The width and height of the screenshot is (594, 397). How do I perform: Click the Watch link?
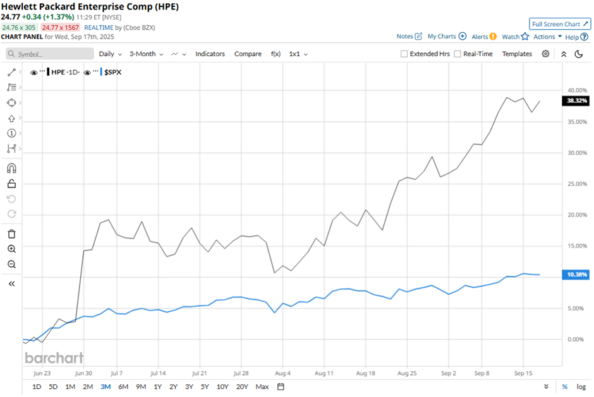click(x=511, y=37)
